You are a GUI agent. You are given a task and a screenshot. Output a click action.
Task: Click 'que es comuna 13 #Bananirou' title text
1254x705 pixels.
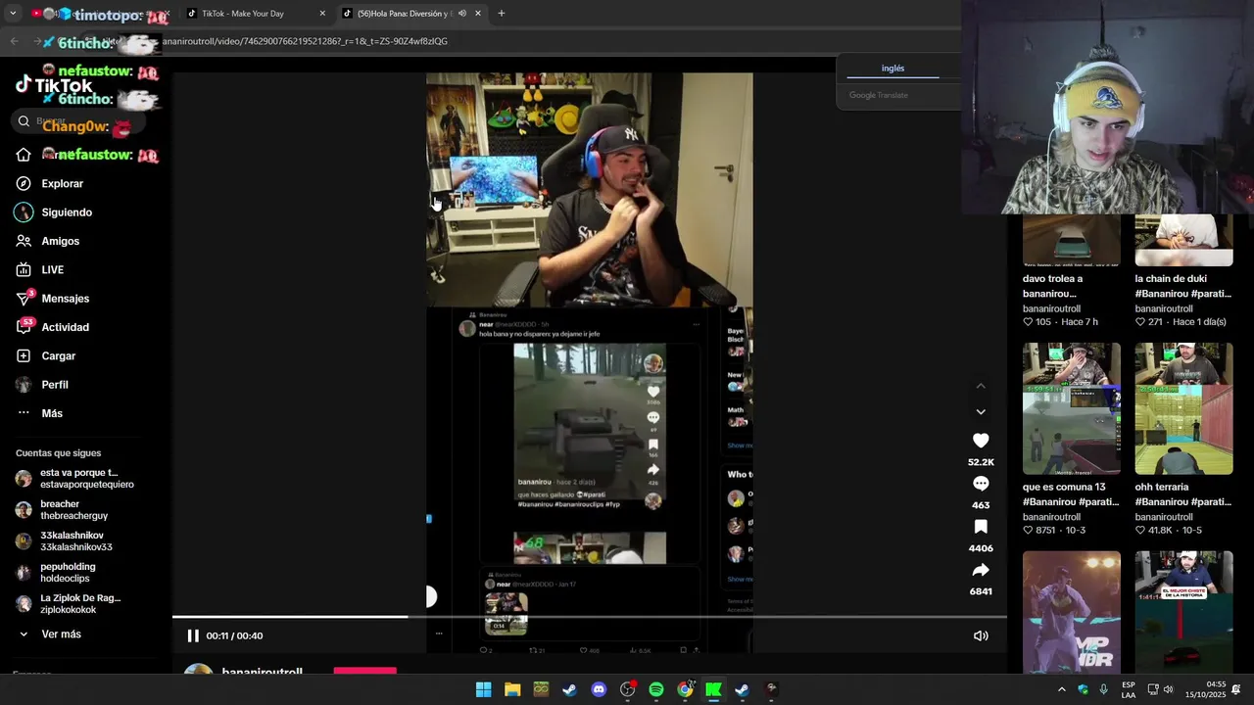(x=1071, y=494)
